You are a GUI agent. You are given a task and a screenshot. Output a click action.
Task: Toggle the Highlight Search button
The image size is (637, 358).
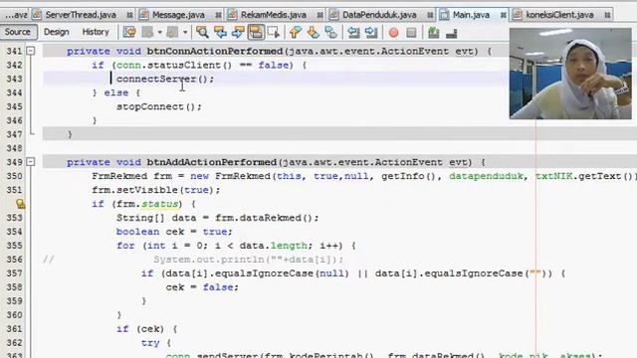click(x=256, y=32)
